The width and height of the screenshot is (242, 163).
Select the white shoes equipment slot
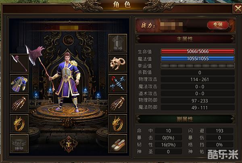pyautogui.click(x=118, y=144)
